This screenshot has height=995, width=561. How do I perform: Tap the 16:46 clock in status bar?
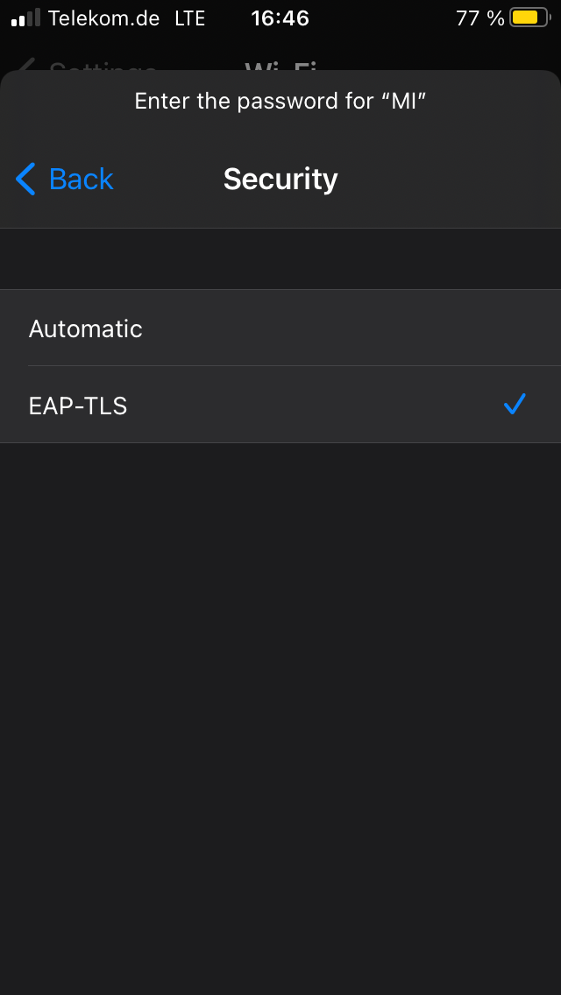[280, 18]
